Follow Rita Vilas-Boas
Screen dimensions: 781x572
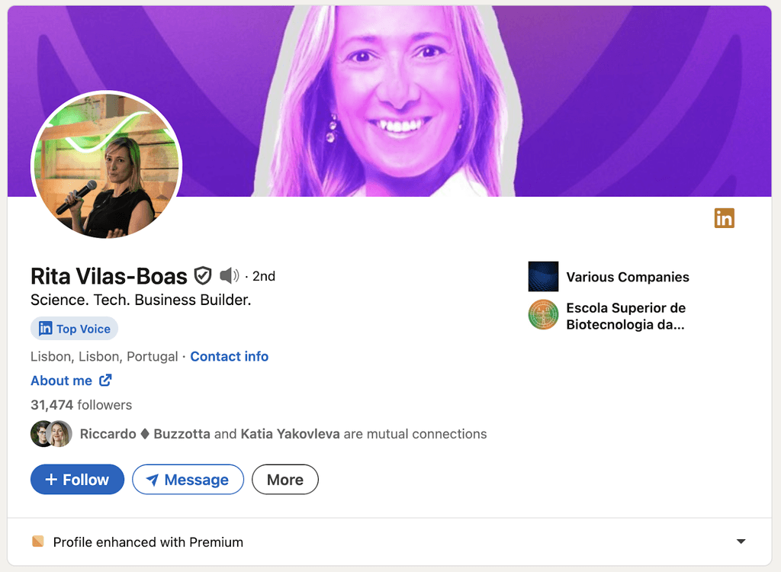tap(77, 479)
